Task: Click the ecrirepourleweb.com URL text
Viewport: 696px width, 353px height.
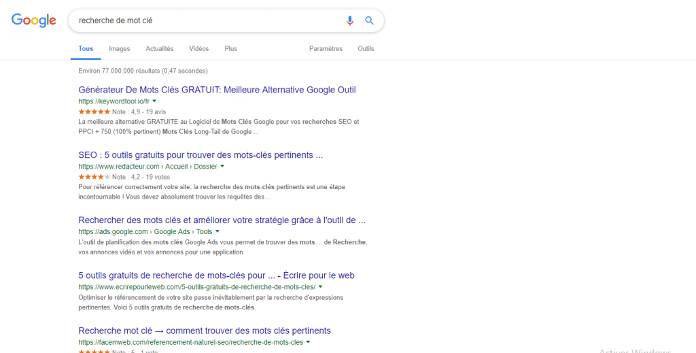Action: (197, 287)
